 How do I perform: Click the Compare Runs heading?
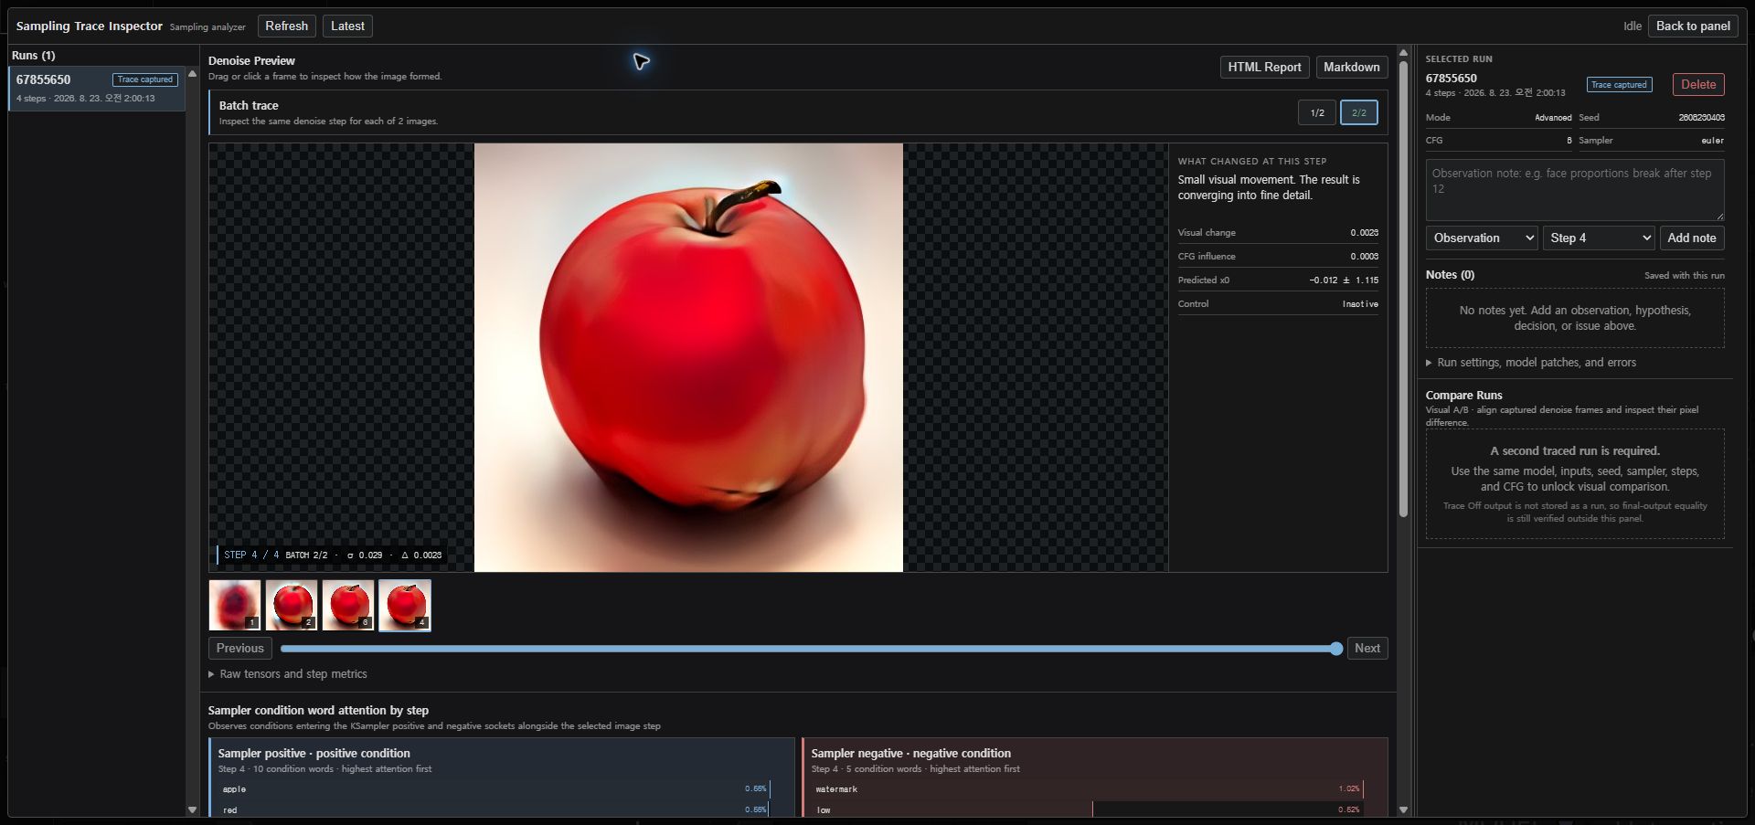(1463, 396)
